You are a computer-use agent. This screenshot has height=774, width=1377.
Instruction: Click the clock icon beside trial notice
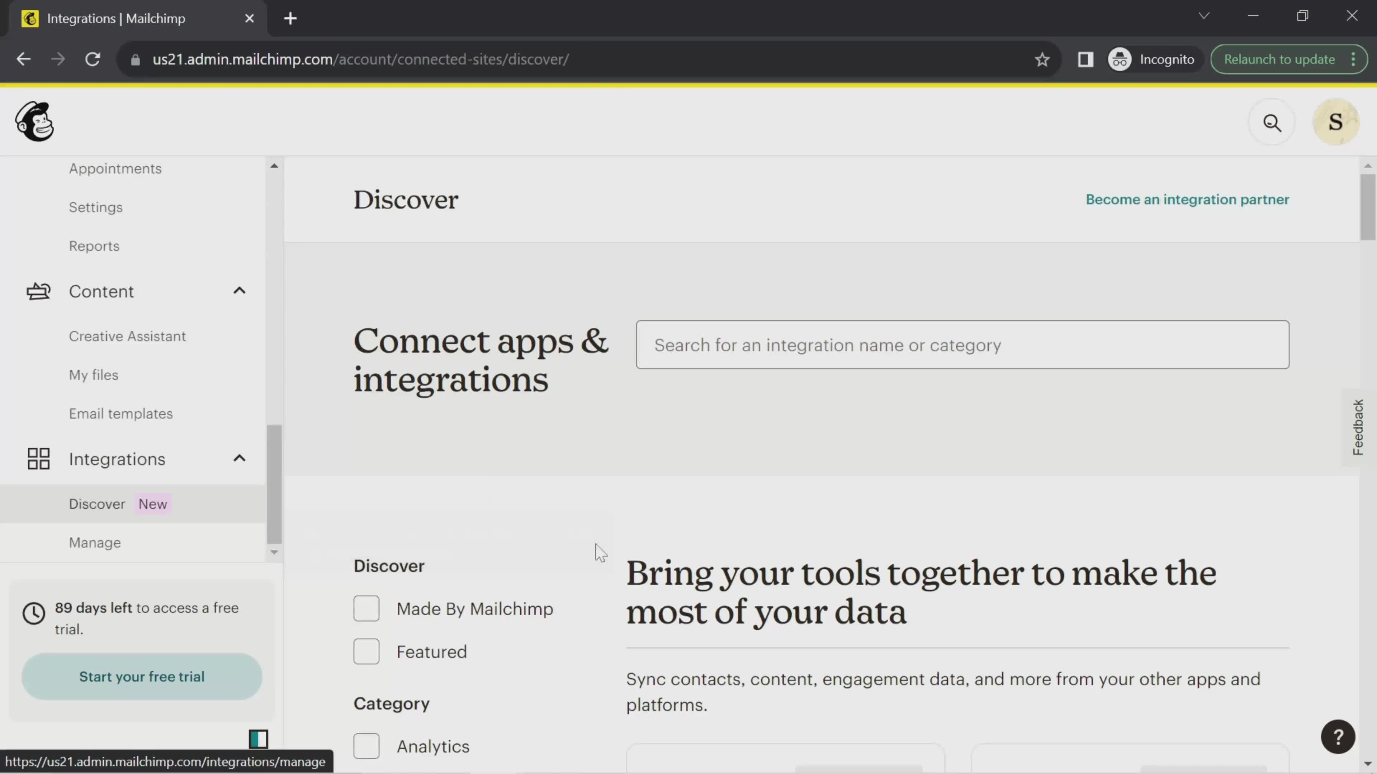click(34, 613)
